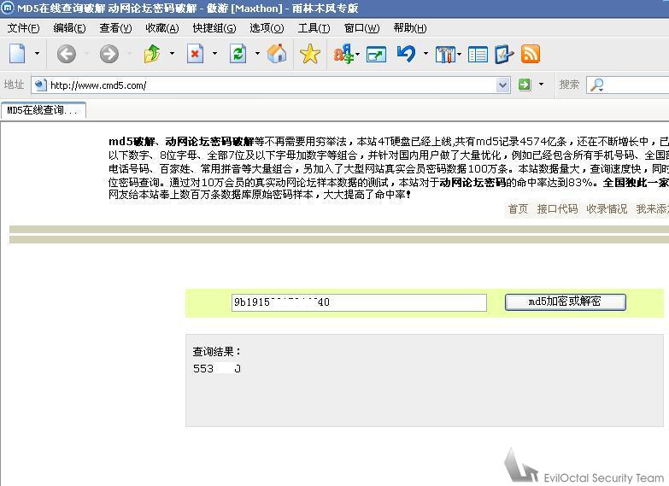
Task: Click the md5加密或解密 button
Action: [x=565, y=302]
